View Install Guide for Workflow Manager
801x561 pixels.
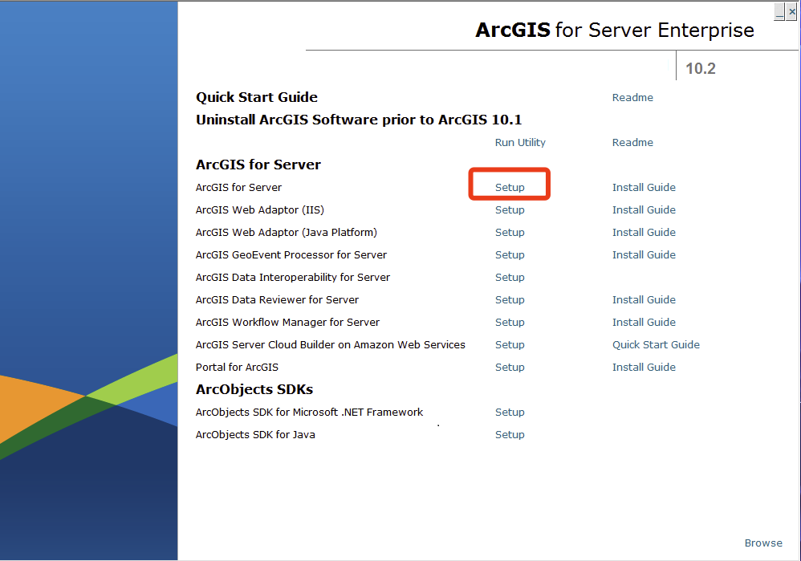point(644,323)
